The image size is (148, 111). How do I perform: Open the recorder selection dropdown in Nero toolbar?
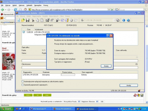(114, 20)
